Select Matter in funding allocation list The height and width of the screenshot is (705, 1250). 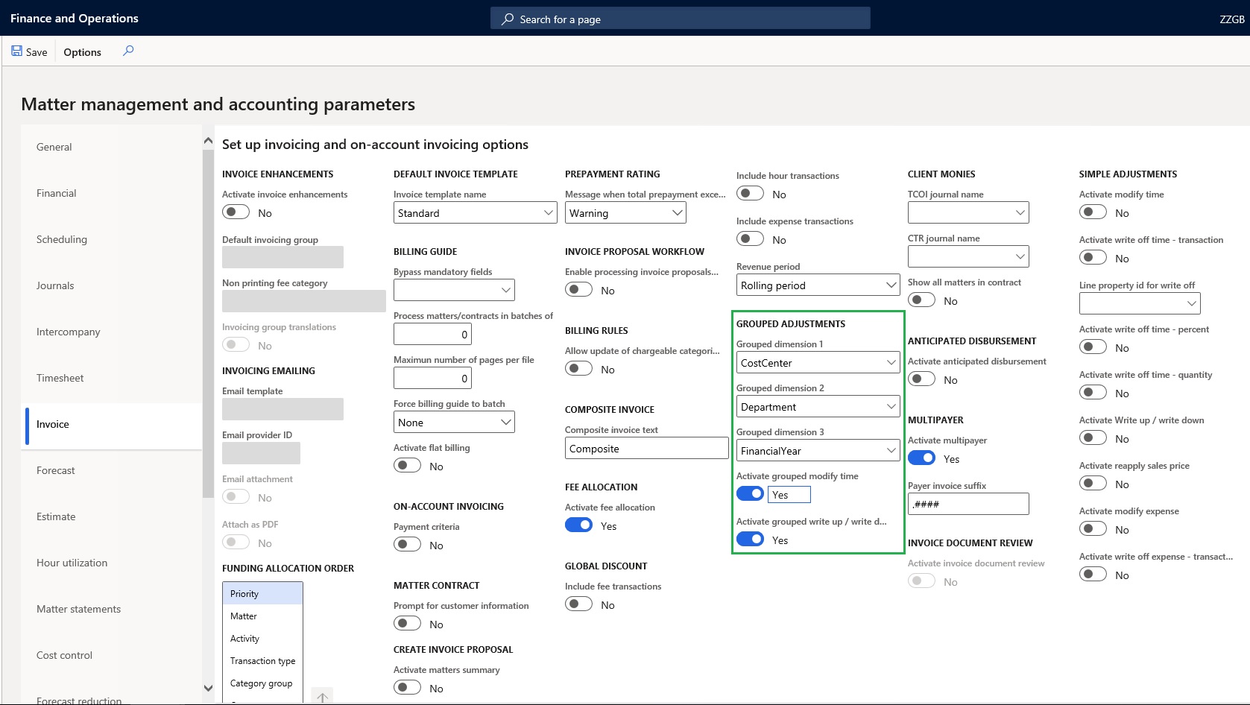tap(262, 616)
